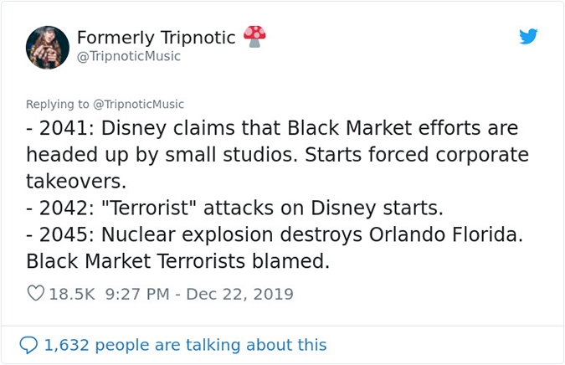
Task: Click the word 'takeovers.' in the tweet
Action: pyautogui.click(x=76, y=182)
